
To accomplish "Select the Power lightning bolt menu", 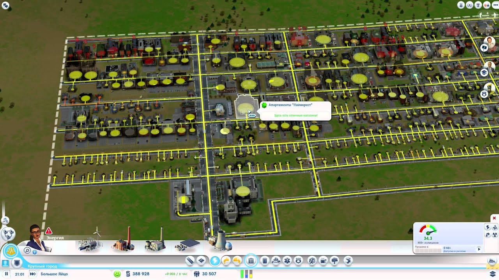I will [215, 261].
